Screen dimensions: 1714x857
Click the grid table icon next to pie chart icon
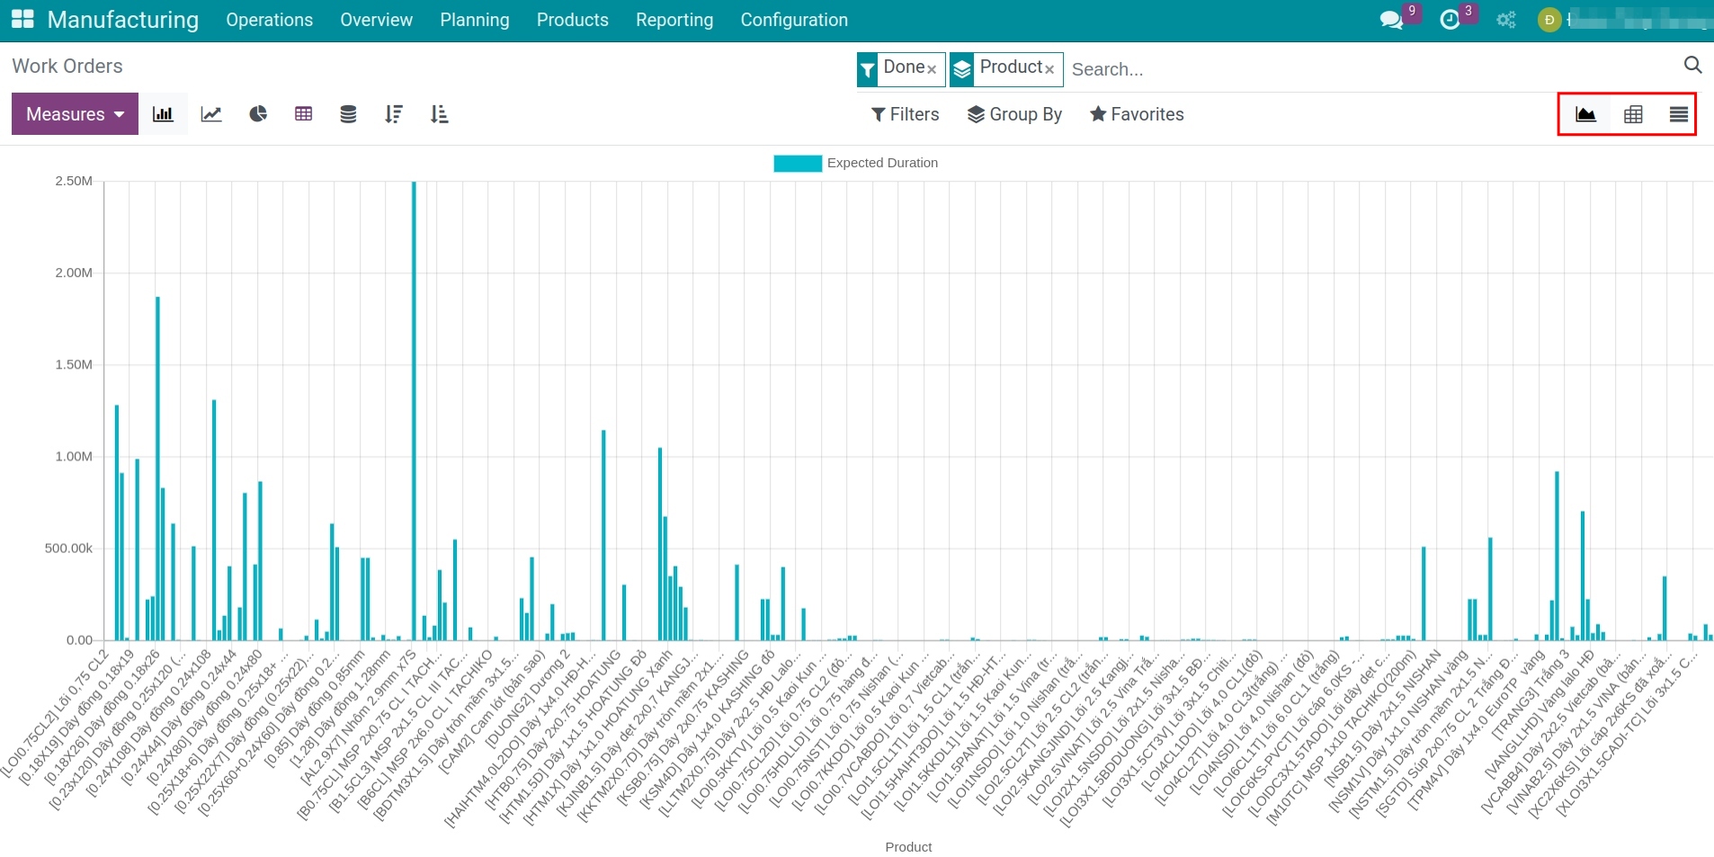304,114
